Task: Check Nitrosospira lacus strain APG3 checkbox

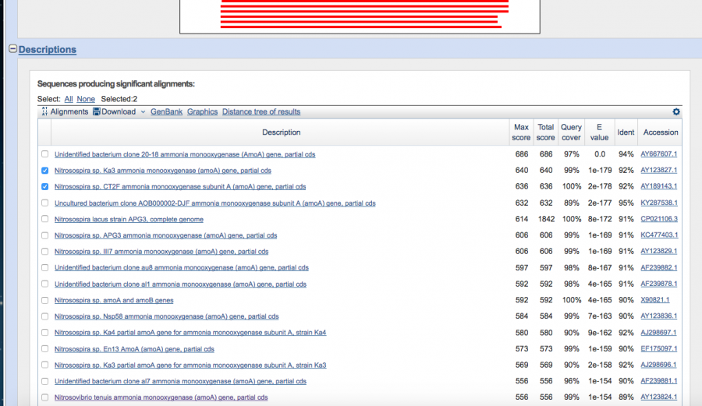Action: click(x=44, y=219)
